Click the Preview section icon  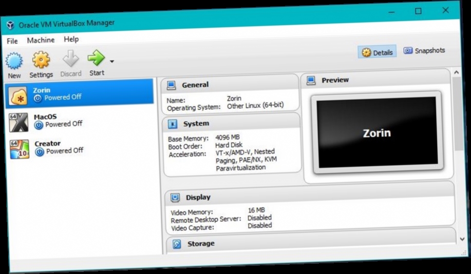pyautogui.click(x=311, y=81)
